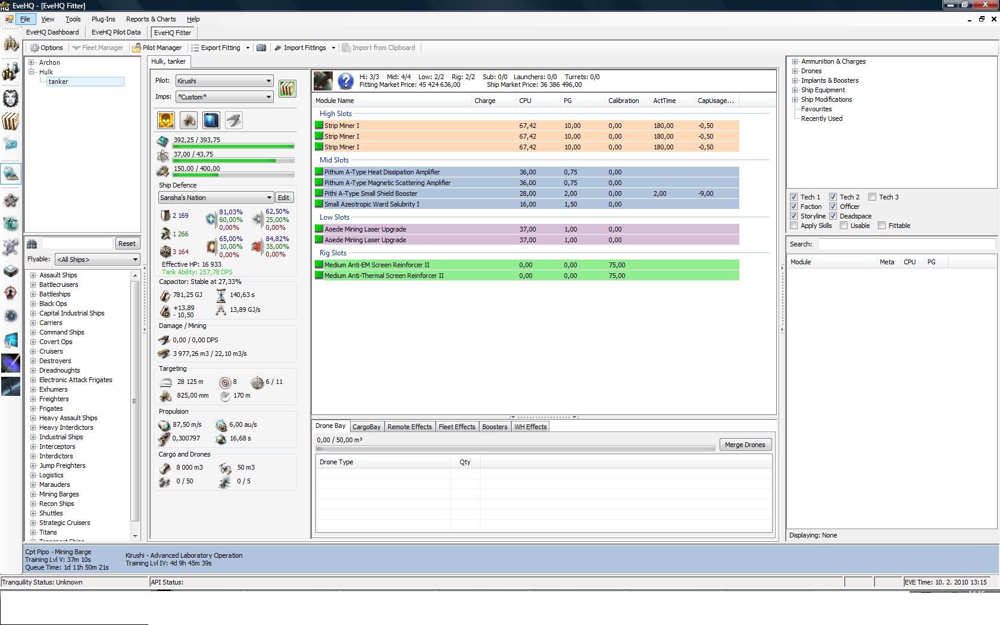The height and width of the screenshot is (625, 1000).
Task: Open the Flyable <All Ships> dropdown
Action: 97,260
